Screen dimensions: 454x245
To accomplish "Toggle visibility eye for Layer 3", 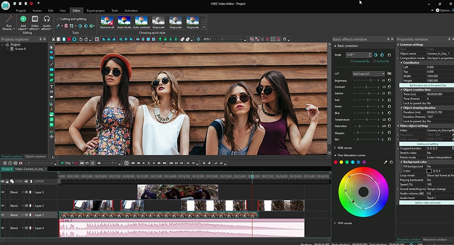I will (3, 192).
